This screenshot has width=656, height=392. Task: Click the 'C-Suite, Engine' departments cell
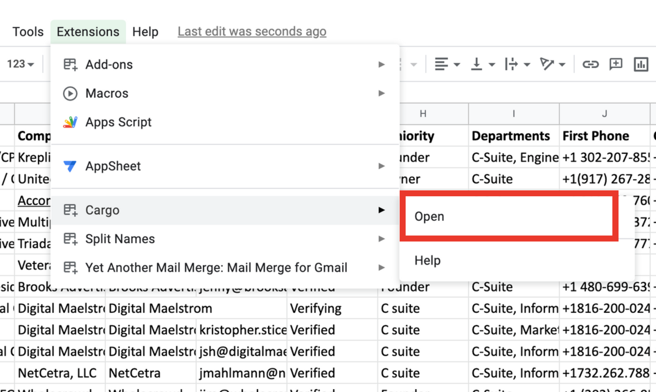pos(514,157)
